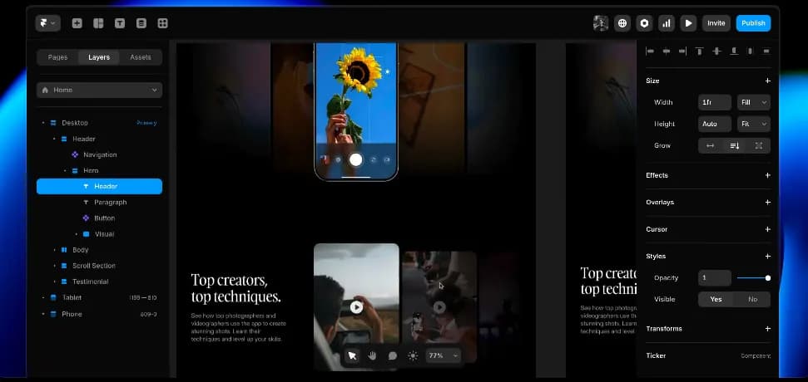Click the distribute horizontally icon

(750, 51)
